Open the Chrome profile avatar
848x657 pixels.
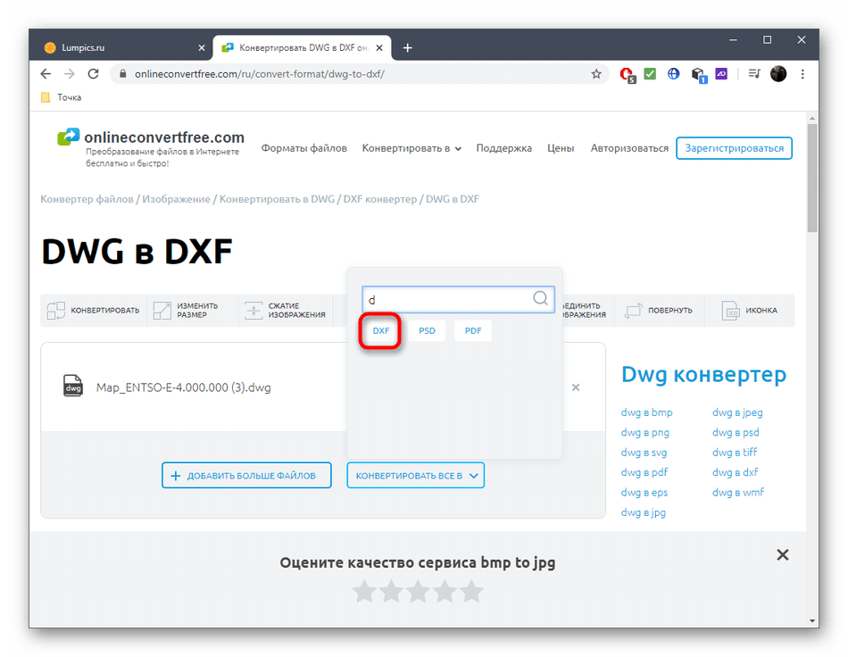point(778,73)
